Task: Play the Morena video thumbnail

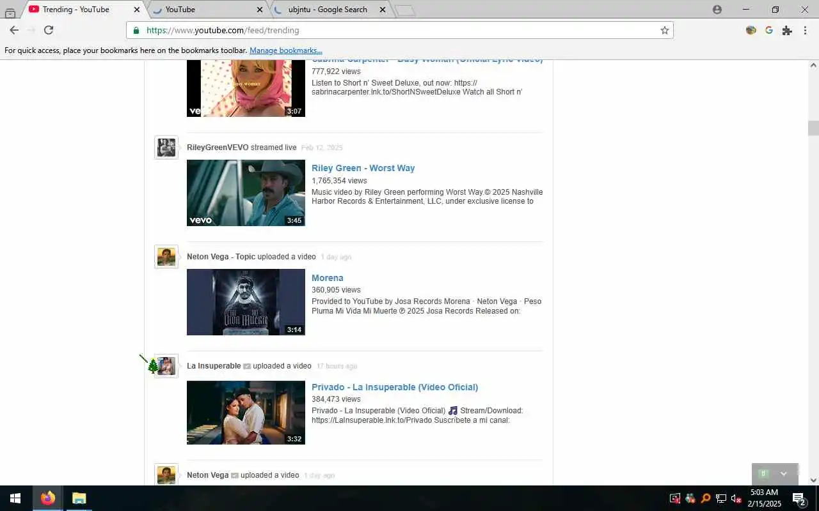Action: point(246,302)
